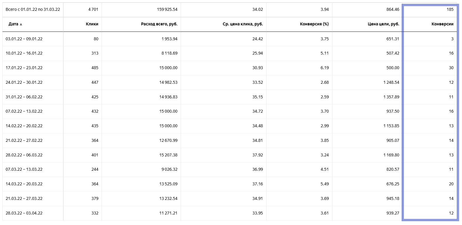Sort by Расход всего, руб. header
The width and height of the screenshot is (462, 225).
pyautogui.click(x=159, y=24)
